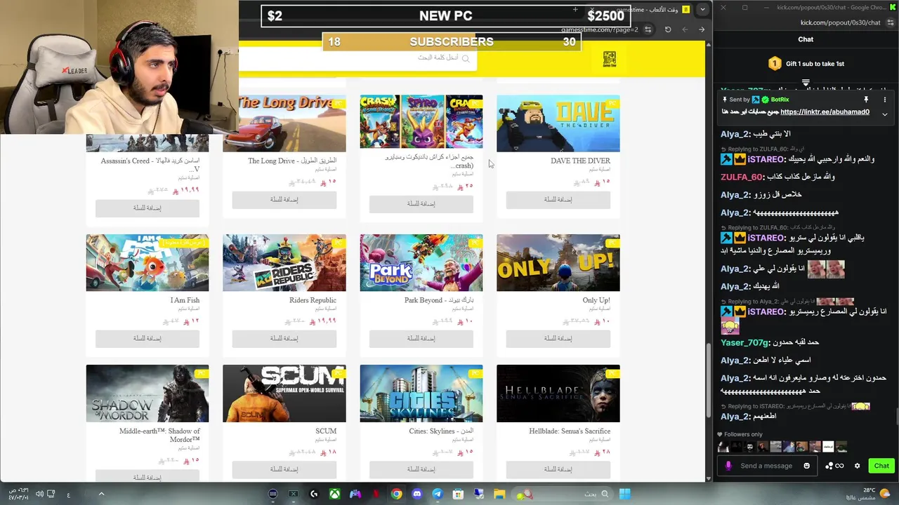Open the DAVE THE DIVER cover image
The width and height of the screenshot is (899, 505).
coord(558,123)
